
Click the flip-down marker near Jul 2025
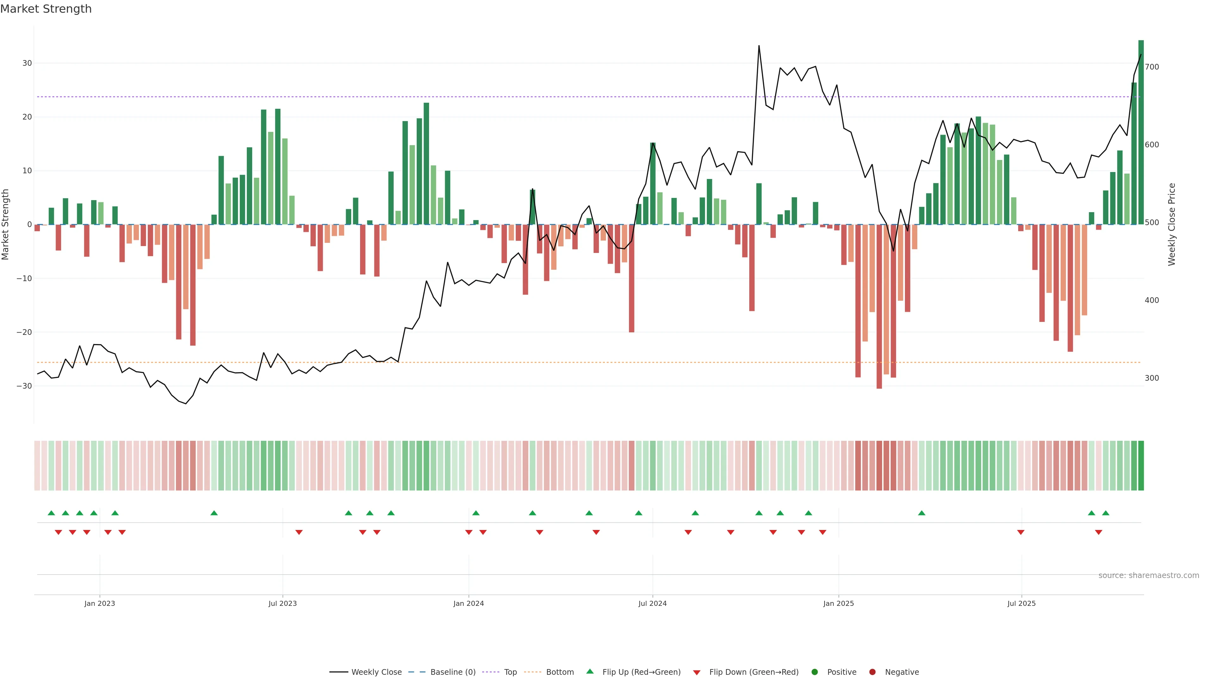[x=1021, y=532]
